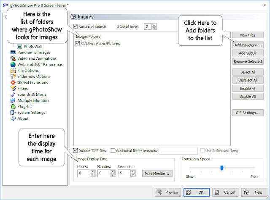Select File Options in sidebar
Viewport: 270px width, 200px height.
pyautogui.click(x=28, y=71)
